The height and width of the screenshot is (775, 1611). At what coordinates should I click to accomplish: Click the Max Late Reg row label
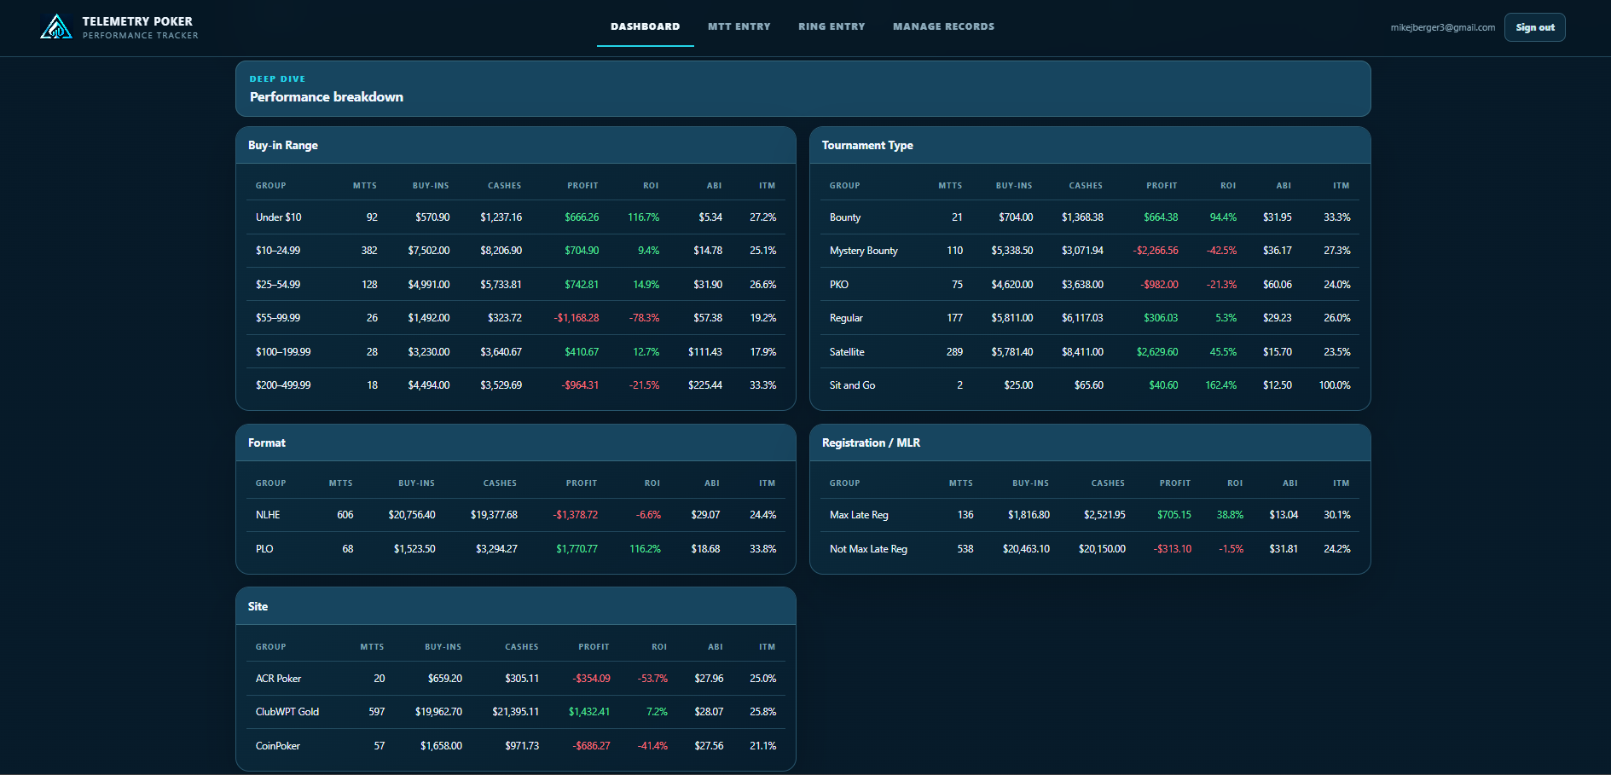pyautogui.click(x=859, y=515)
